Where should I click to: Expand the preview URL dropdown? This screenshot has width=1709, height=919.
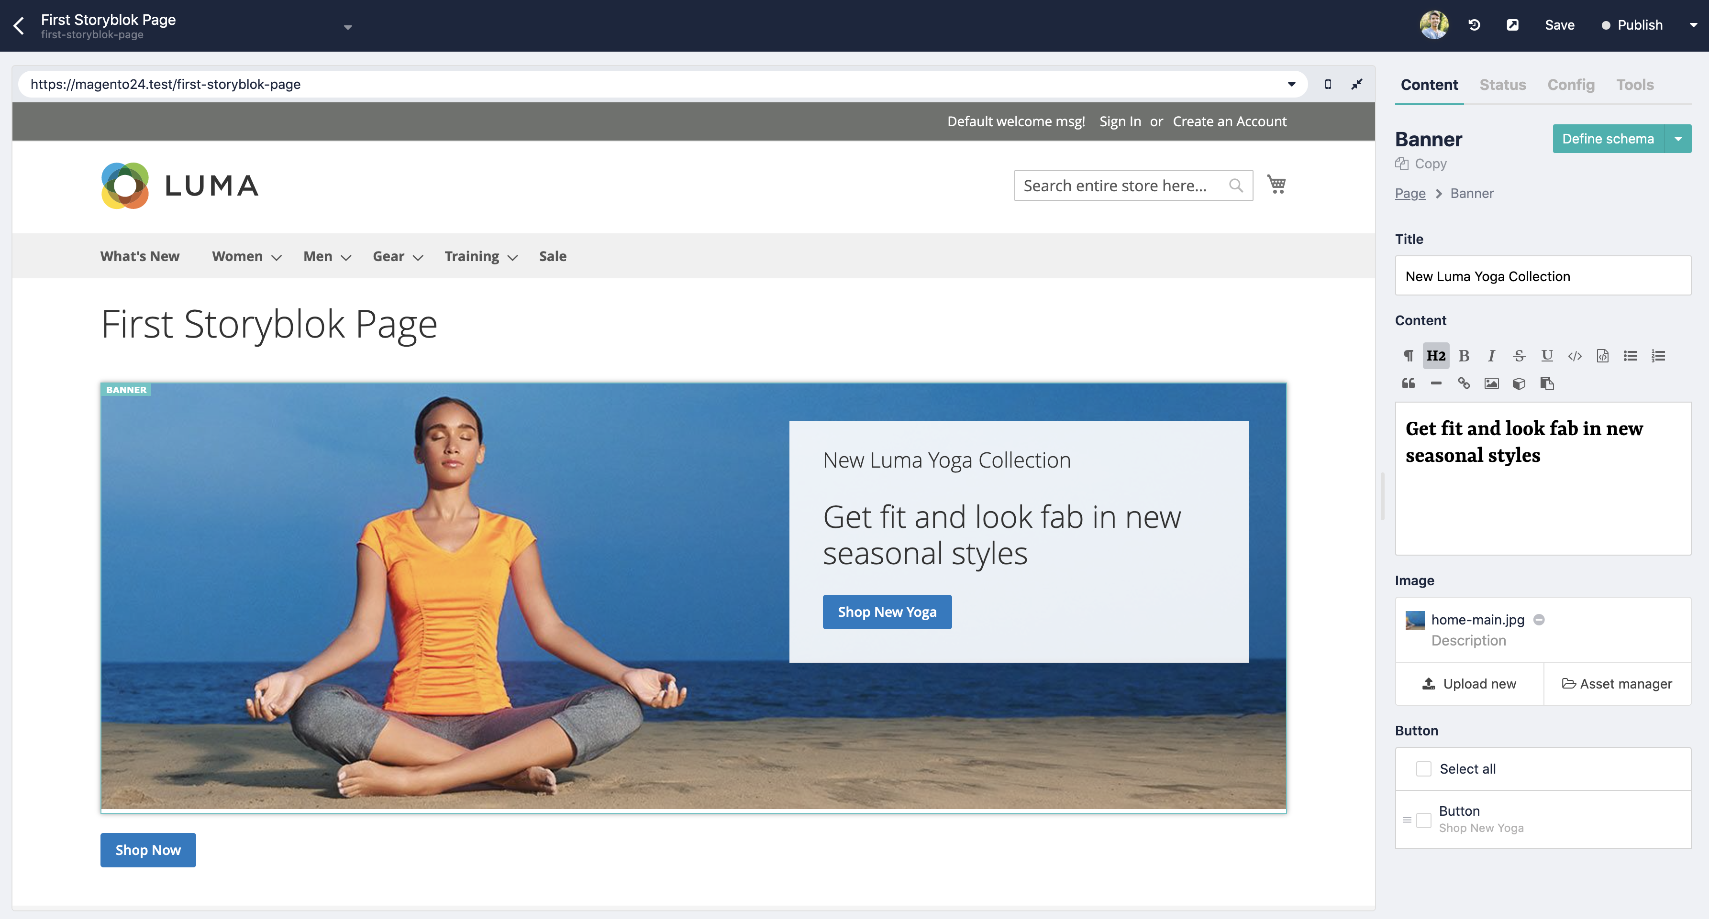click(x=1291, y=84)
